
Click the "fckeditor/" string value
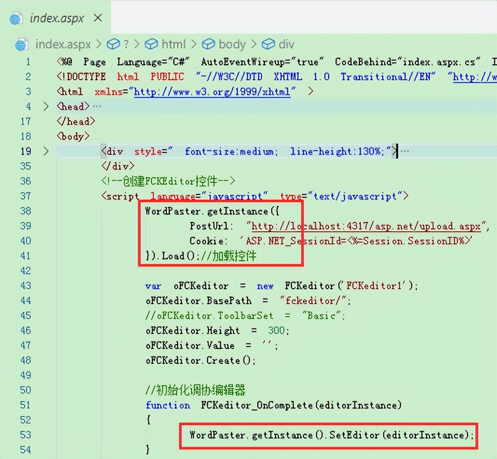tap(313, 301)
